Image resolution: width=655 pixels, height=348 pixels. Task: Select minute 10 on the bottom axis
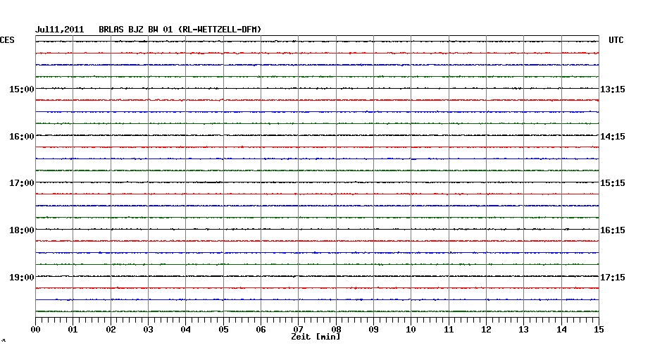[411, 330]
